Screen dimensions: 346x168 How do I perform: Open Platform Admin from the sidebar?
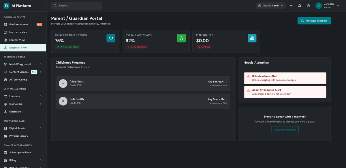pyautogui.click(x=18, y=24)
